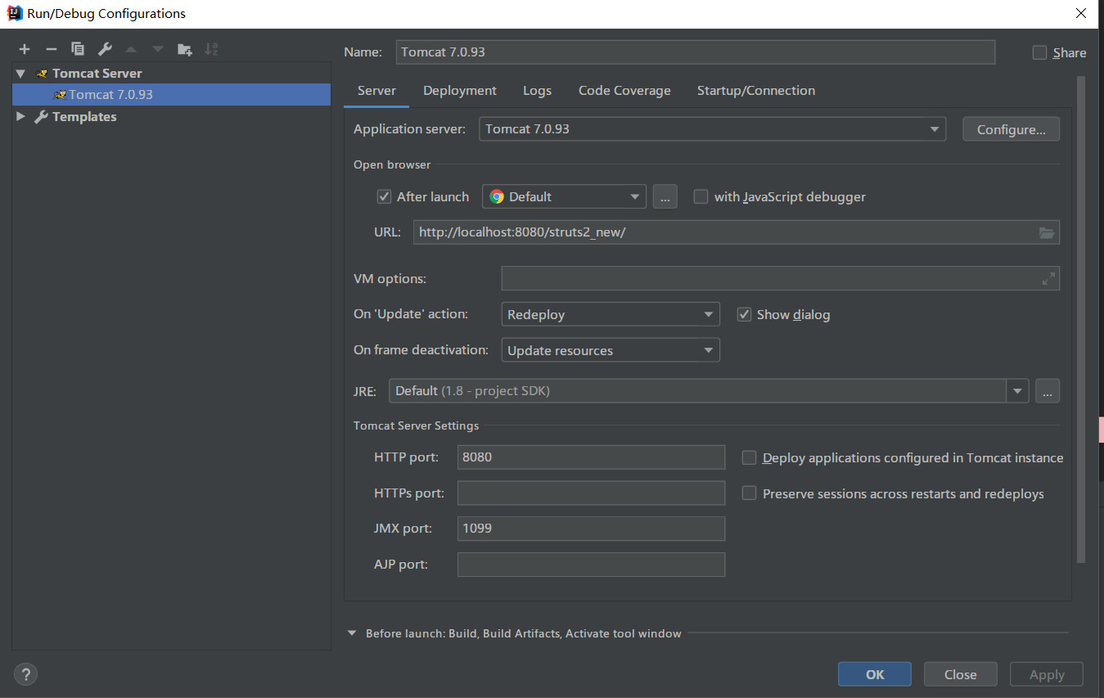
Task: Click the right-hand vertical scrollbar of the settings panel
Action: [x=1081, y=319]
